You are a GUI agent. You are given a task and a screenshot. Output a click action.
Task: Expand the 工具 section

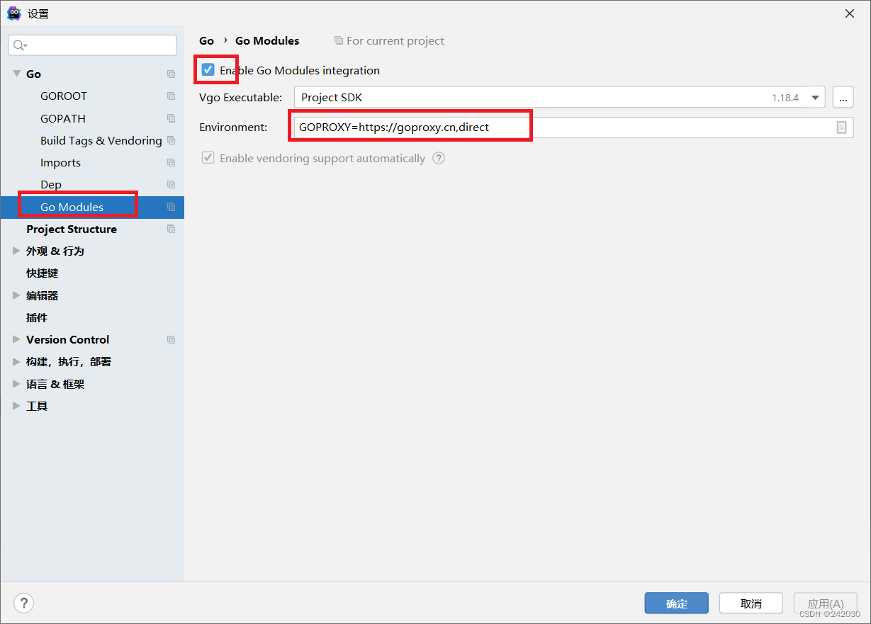pos(17,406)
